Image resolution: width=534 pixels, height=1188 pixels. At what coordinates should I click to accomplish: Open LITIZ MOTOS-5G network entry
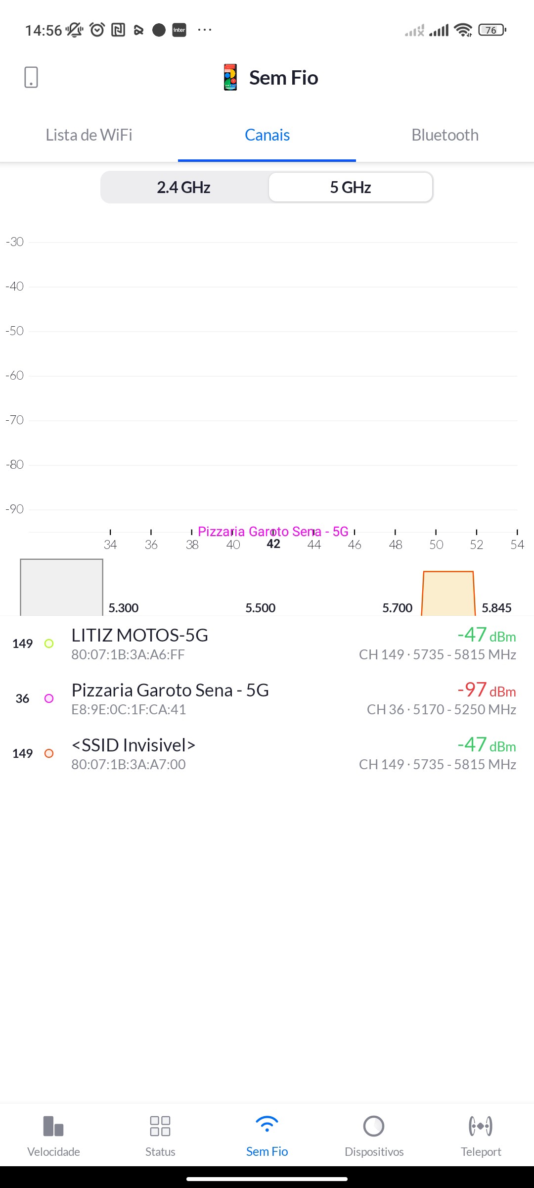pos(267,643)
